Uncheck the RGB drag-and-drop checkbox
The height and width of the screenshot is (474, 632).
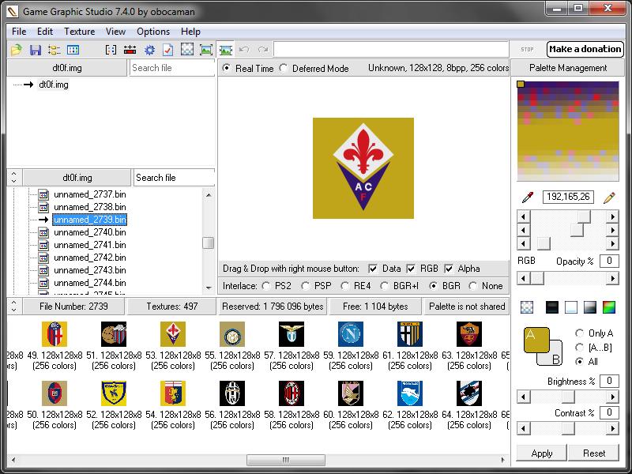(x=411, y=269)
